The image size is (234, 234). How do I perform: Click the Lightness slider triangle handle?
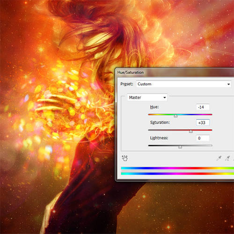pyautogui.click(x=180, y=147)
